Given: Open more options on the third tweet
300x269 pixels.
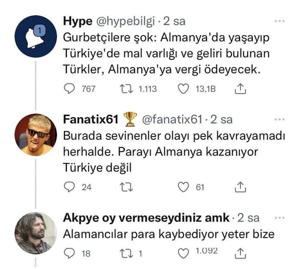Looking at the screenshot, I should pos(279,218).
